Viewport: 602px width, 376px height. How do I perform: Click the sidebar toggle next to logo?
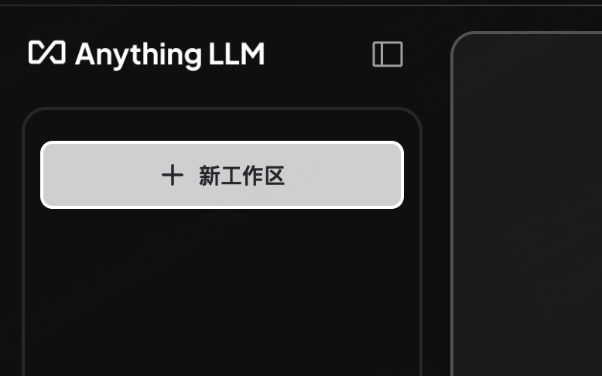pos(388,54)
